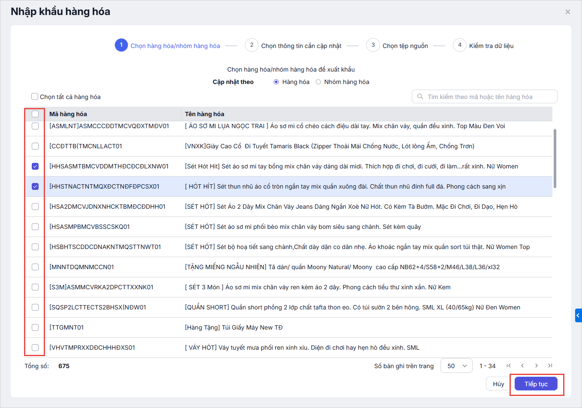Click the search magnifier icon
The width and height of the screenshot is (582, 408).
[420, 97]
